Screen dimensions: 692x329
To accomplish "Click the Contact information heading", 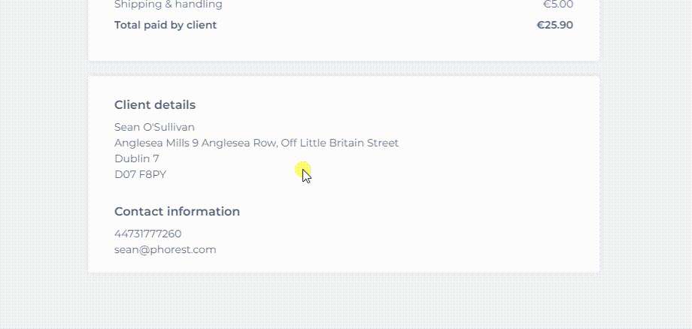I will point(177,211).
